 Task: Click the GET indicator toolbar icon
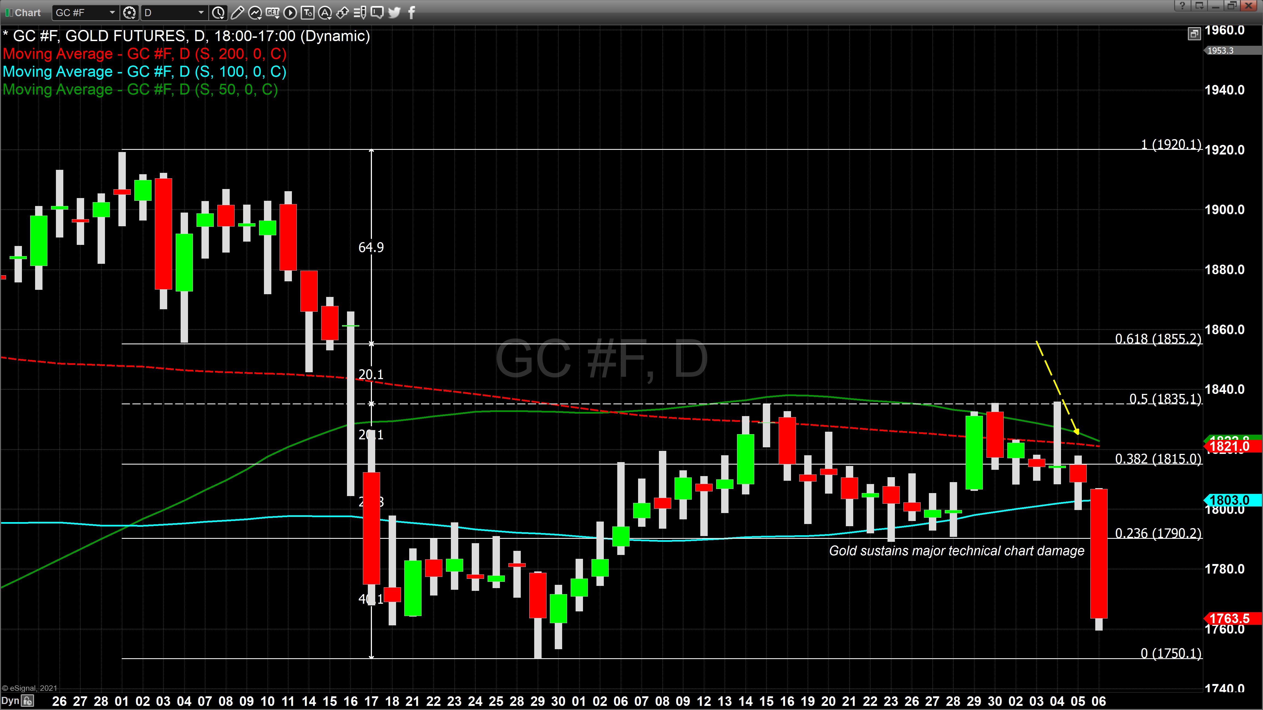272,13
